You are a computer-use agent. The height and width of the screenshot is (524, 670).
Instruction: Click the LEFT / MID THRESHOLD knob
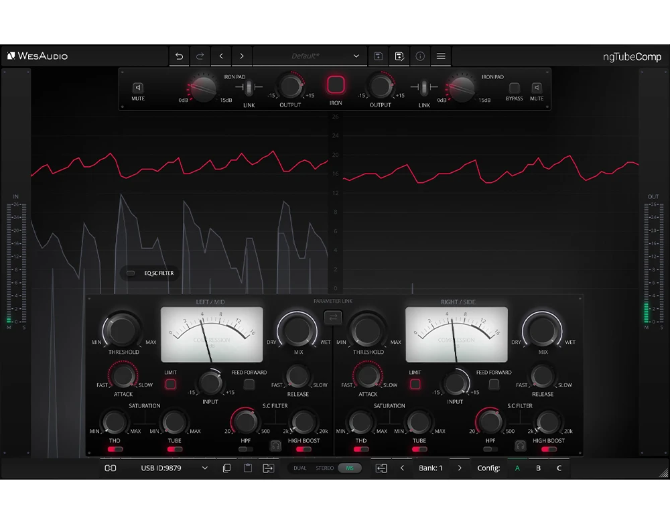pyautogui.click(x=122, y=330)
